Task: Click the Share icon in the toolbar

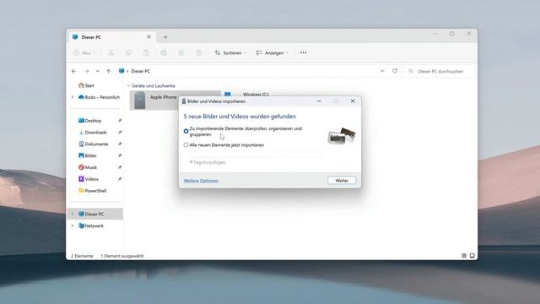Action: (x=181, y=52)
